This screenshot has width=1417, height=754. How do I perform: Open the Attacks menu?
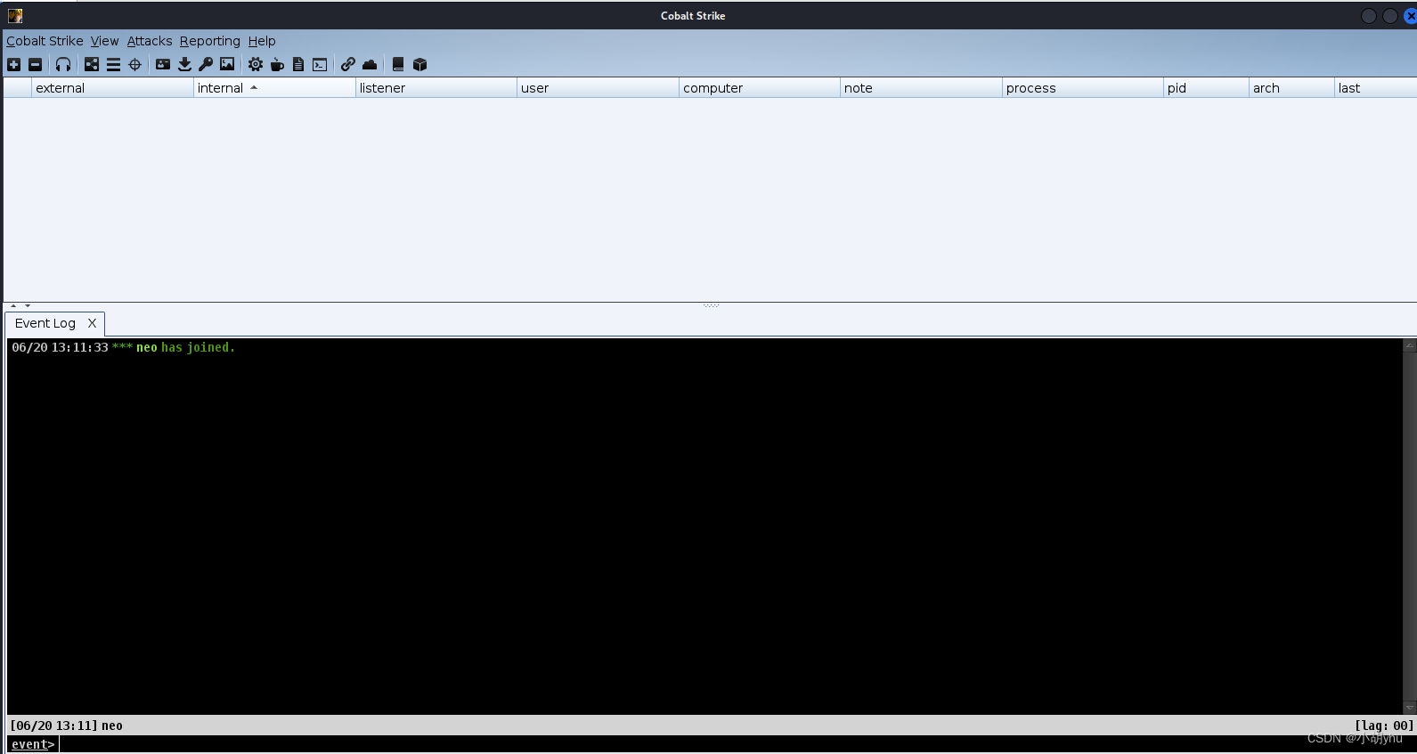click(x=150, y=41)
